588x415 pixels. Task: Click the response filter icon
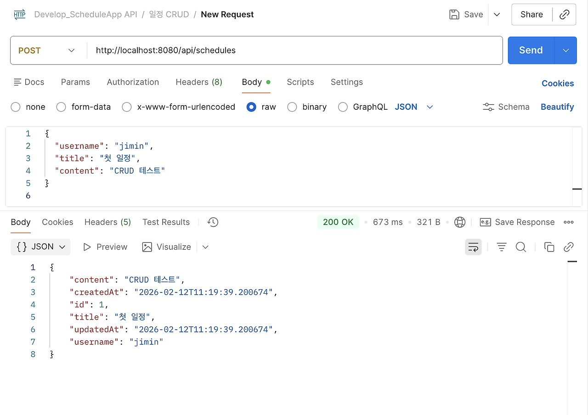coord(502,247)
